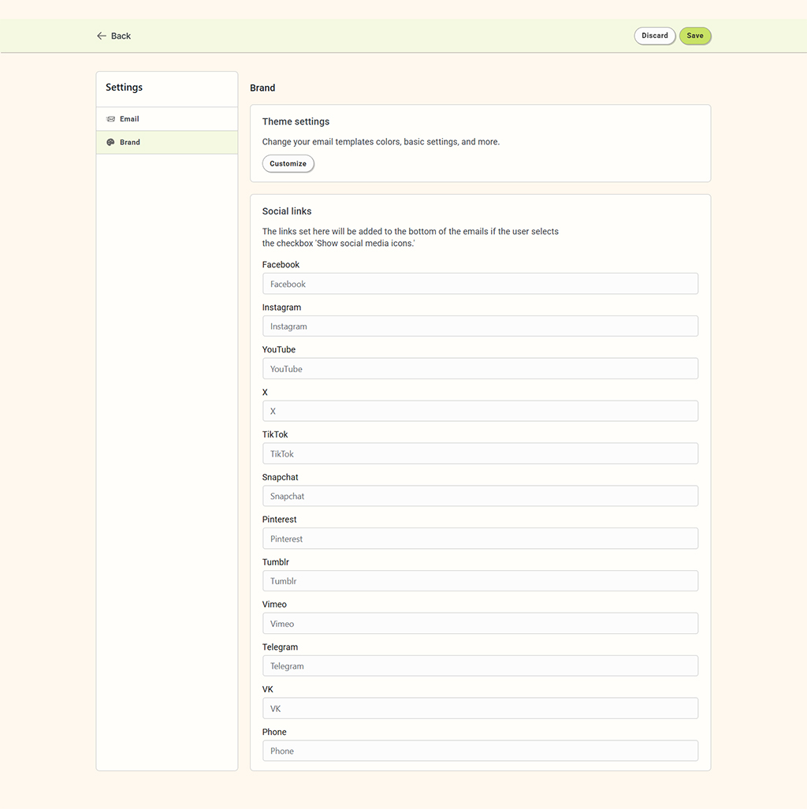Viewport: 807px width, 809px height.
Task: Focus the Phone number field
Action: point(479,751)
